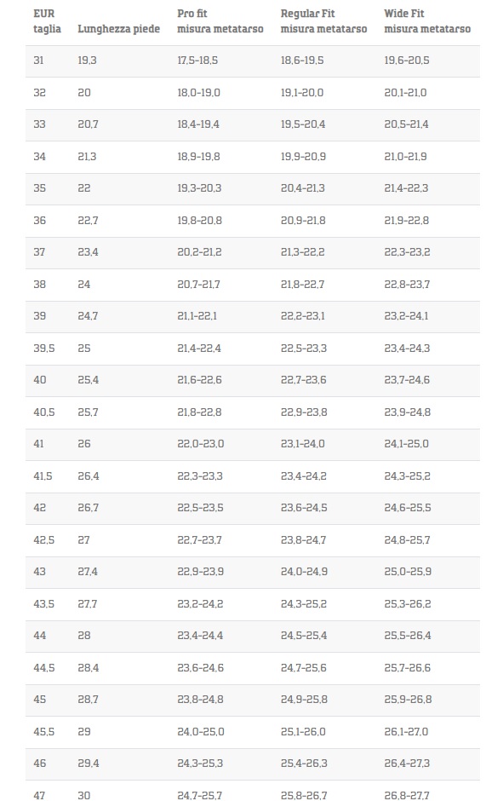Click foot length value 25,4

coord(89,380)
